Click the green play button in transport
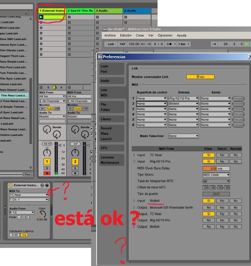 (247, 44)
